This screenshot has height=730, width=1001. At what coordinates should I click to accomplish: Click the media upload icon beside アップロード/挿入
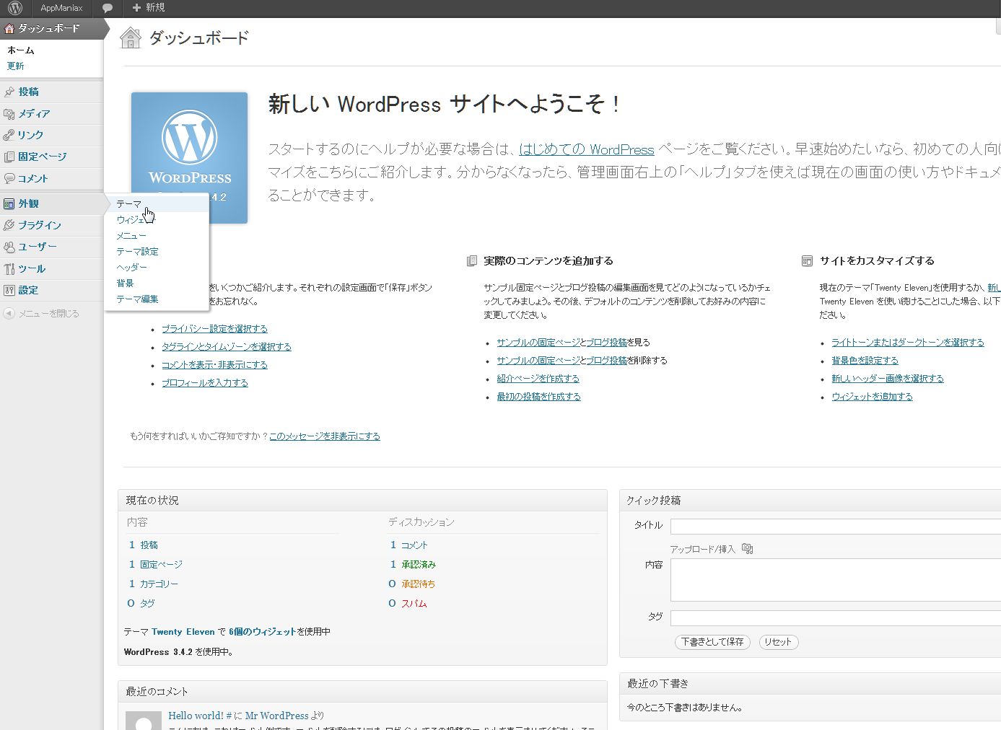pyautogui.click(x=747, y=549)
